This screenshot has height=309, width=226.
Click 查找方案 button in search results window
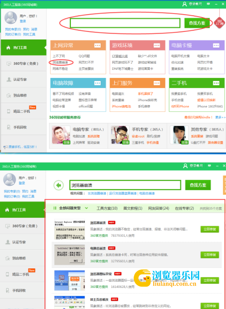[x=198, y=185]
